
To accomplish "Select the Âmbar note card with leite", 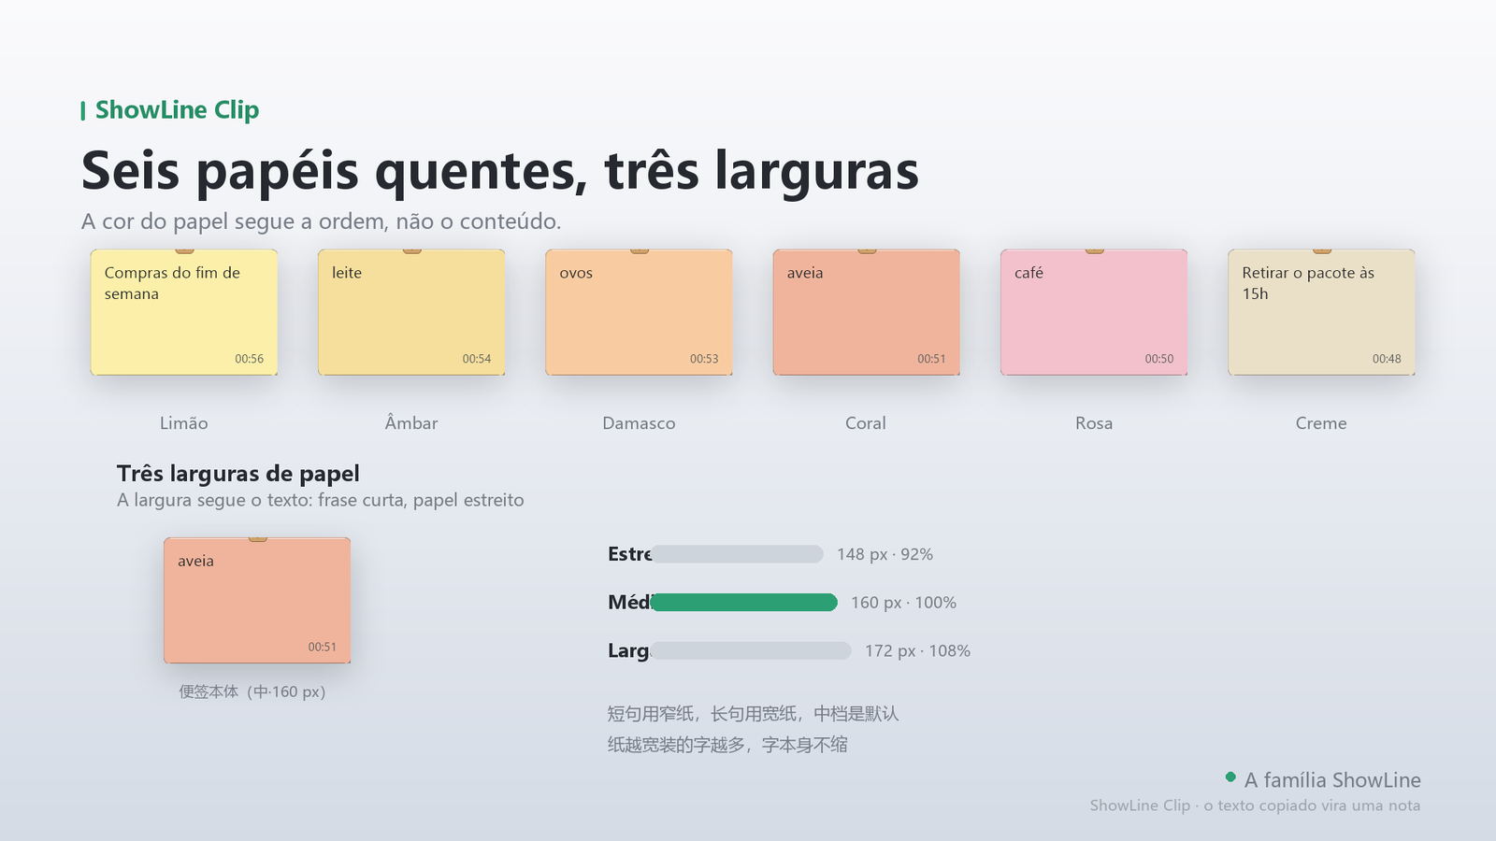I will coord(411,312).
